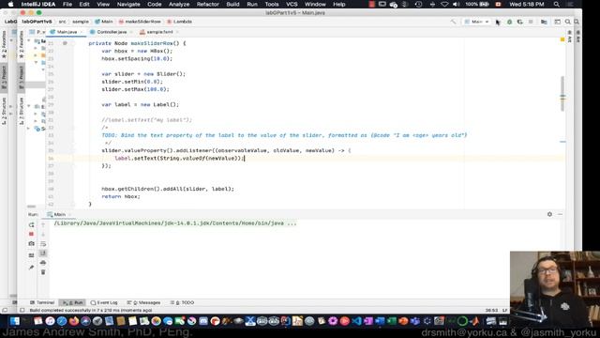Click the gutter marker beside makeSliderRow line
The width and height of the screenshot is (600, 338).
(x=65, y=43)
